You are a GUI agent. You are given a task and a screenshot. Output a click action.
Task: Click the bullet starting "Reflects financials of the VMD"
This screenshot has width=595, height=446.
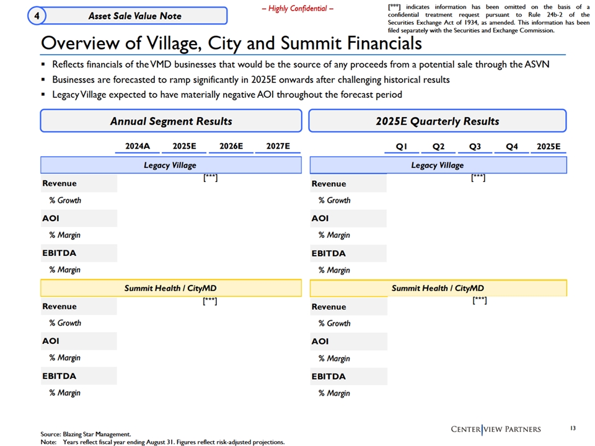(301, 64)
